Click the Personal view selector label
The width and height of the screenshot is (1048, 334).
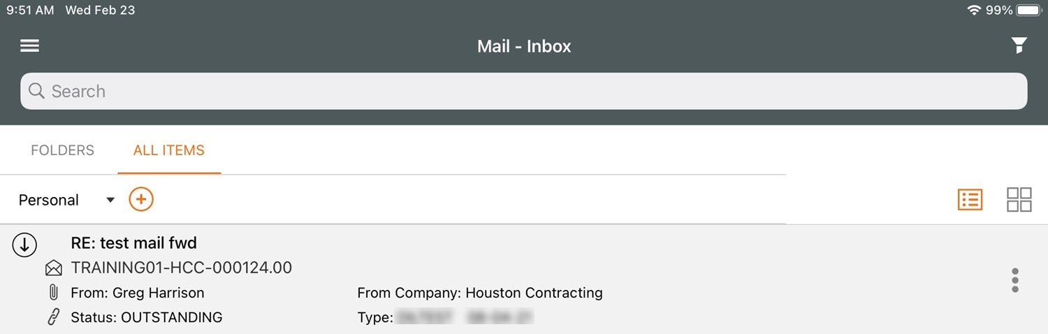[x=49, y=201]
